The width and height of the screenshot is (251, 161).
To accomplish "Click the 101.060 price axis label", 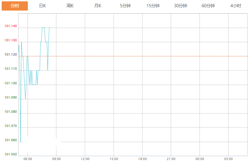I will click(11, 140).
